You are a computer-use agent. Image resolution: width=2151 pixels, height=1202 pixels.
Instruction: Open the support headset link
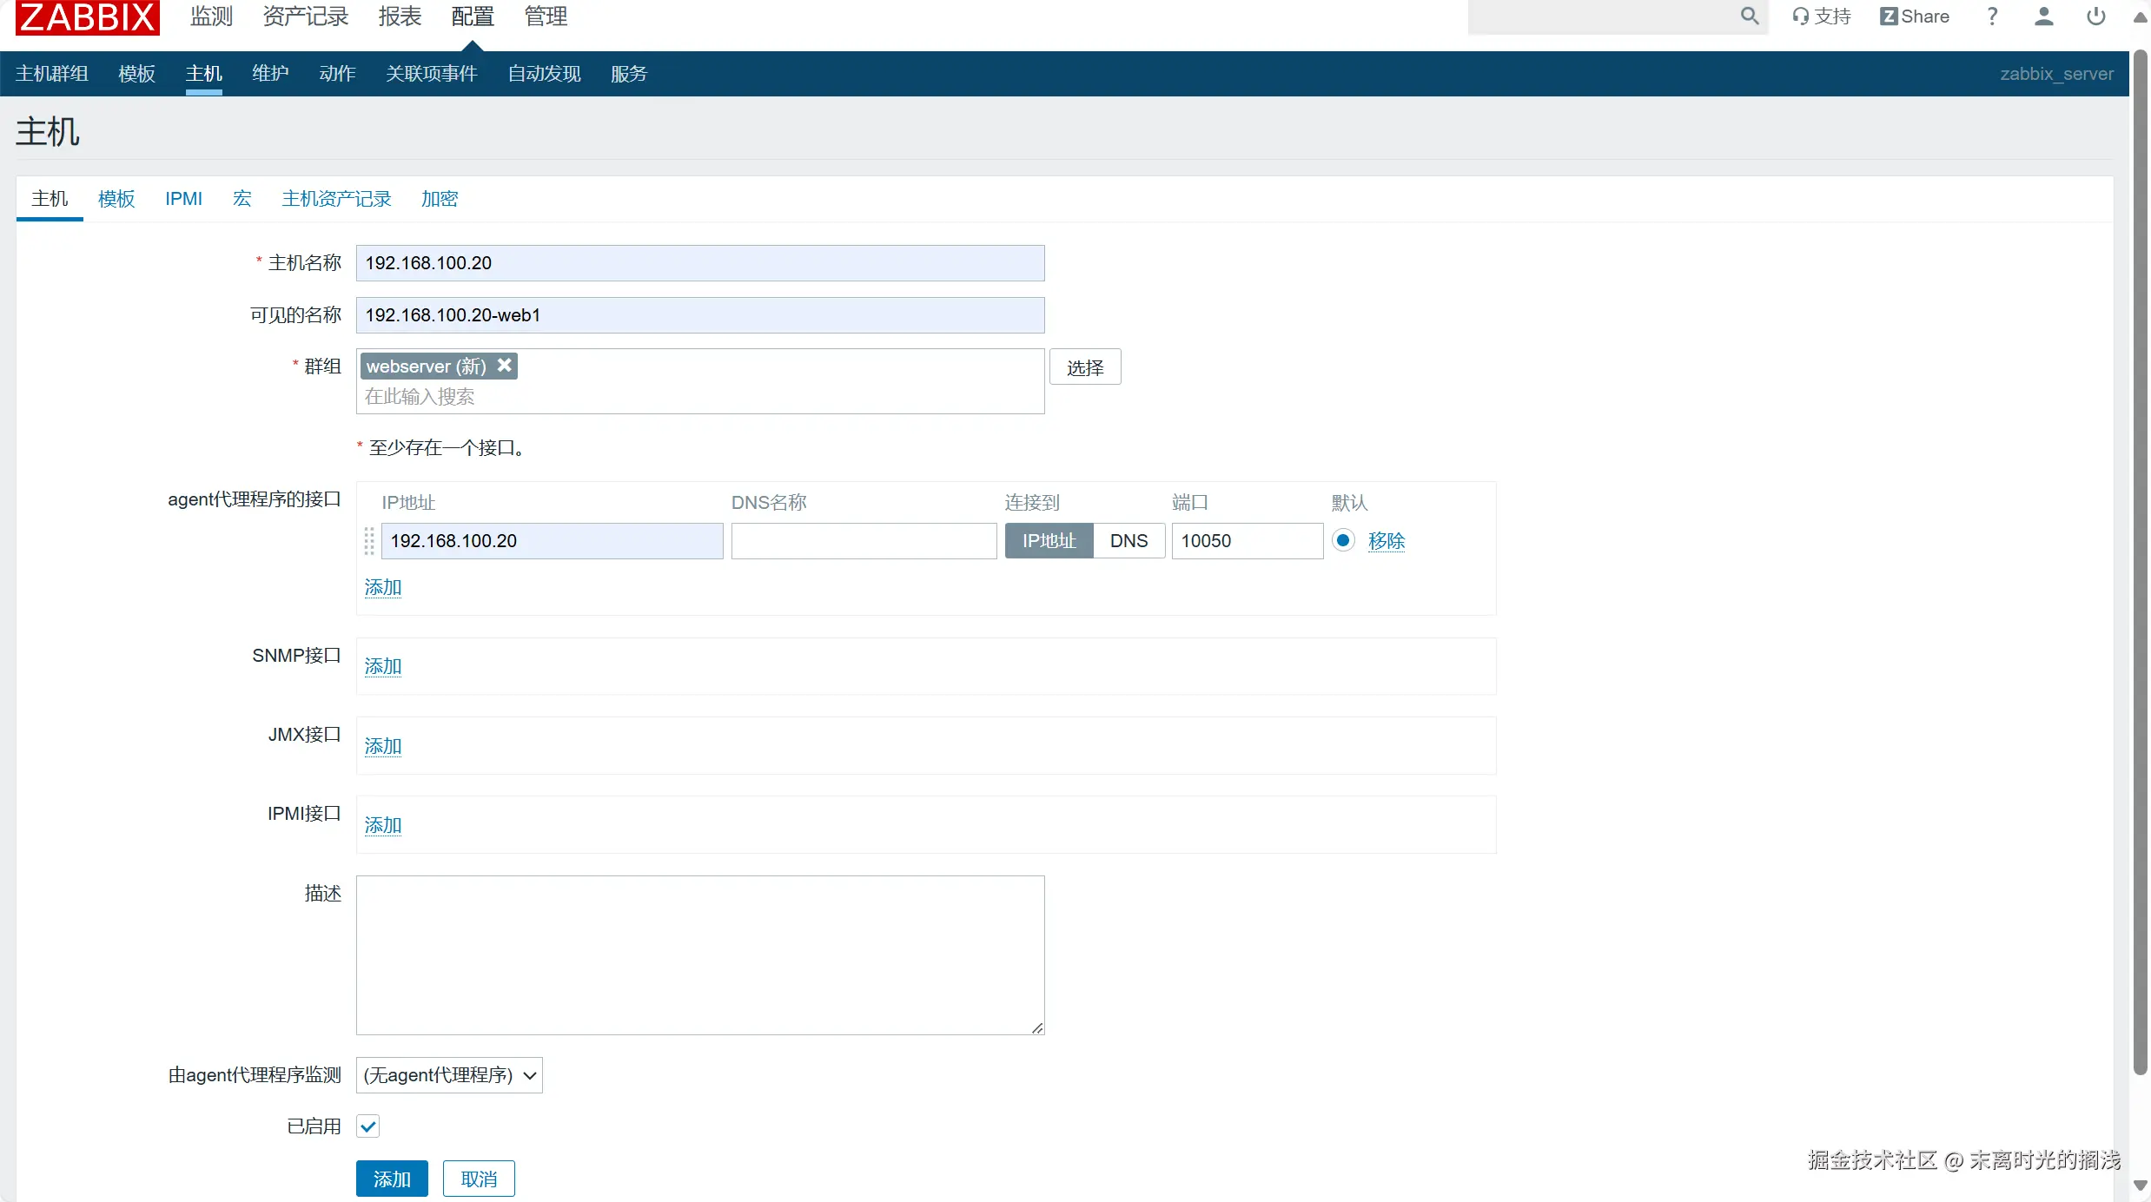1822,17
